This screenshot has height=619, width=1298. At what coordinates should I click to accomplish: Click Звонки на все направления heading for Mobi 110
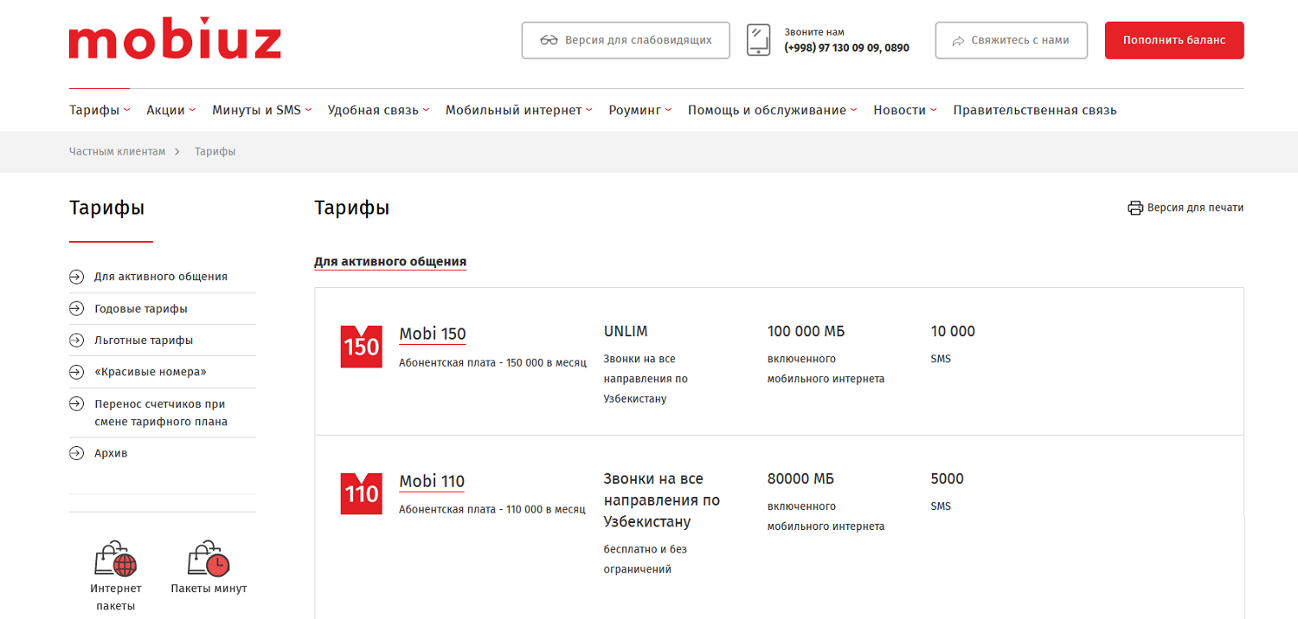click(662, 501)
